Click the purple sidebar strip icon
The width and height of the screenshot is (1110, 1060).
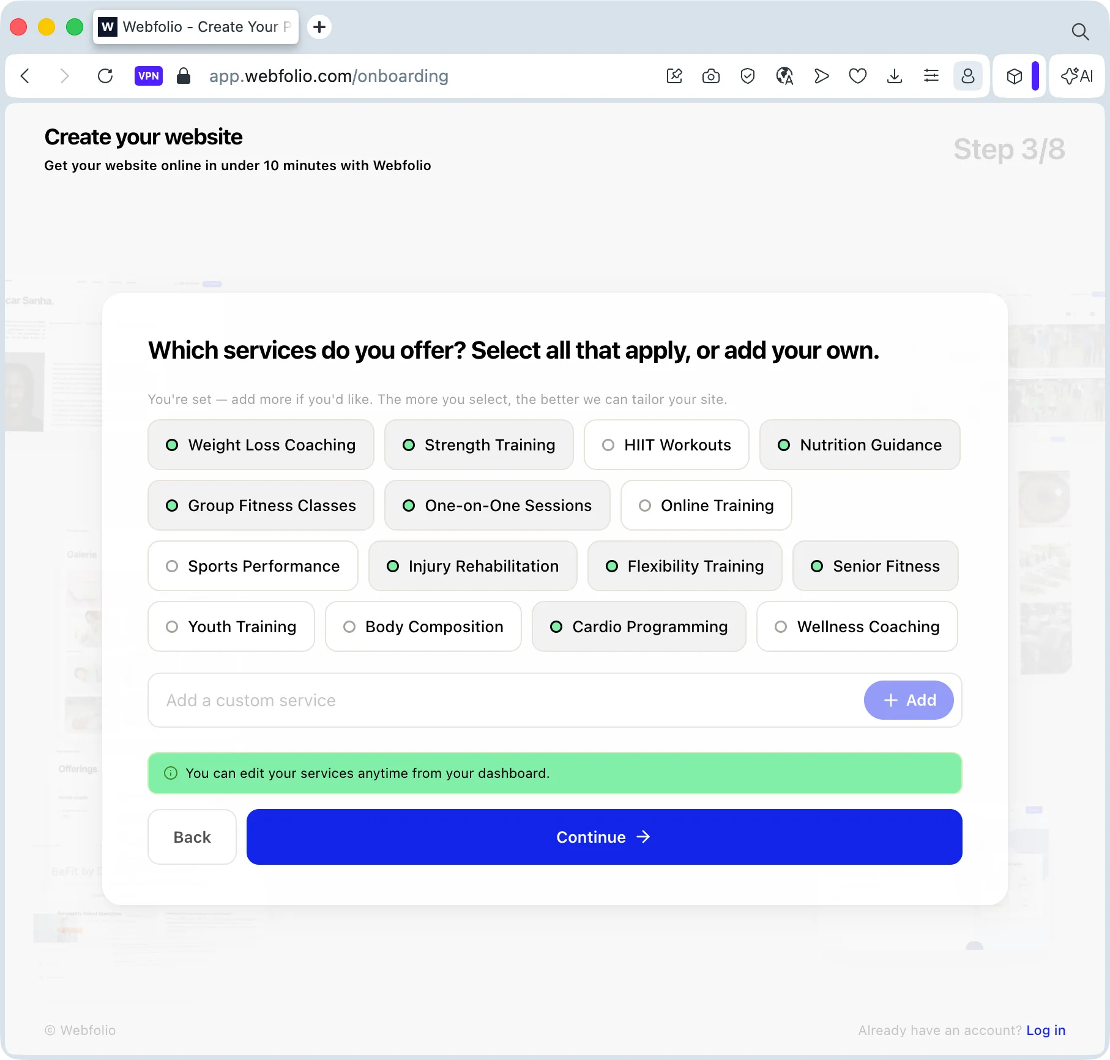1035,76
